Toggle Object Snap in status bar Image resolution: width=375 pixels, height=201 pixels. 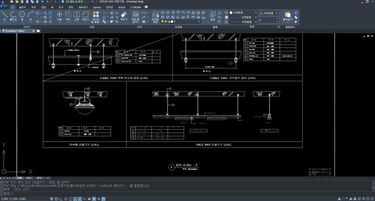[x=71, y=199]
